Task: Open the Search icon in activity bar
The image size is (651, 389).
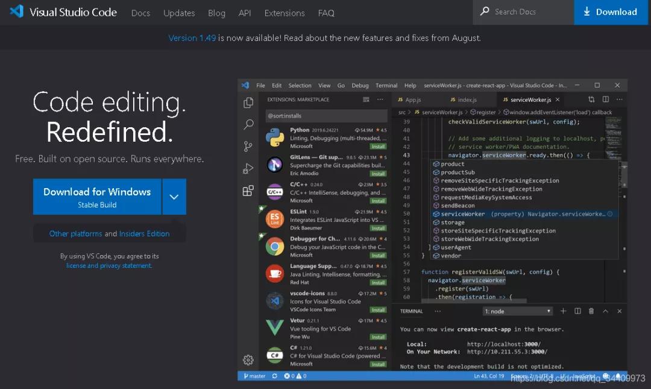Action: click(x=248, y=124)
